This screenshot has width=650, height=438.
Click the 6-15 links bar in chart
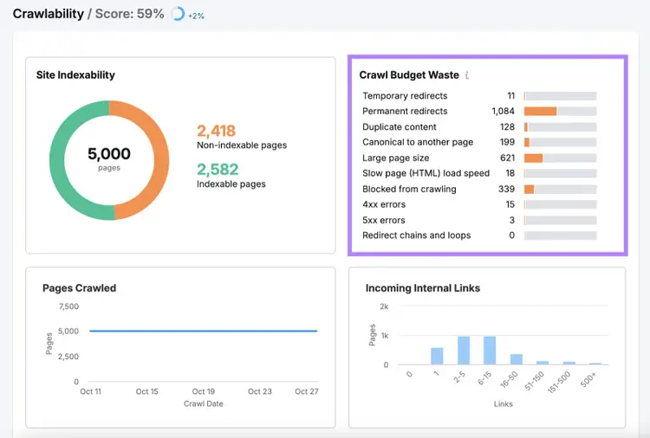point(490,351)
